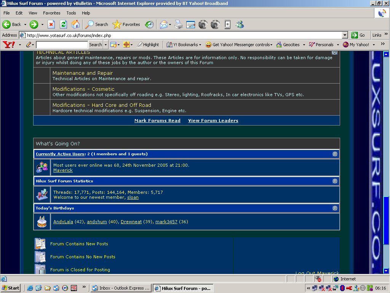Image resolution: width=390 pixels, height=293 pixels.
Task: Open the Mail toolbar icon
Action: pos(163,24)
